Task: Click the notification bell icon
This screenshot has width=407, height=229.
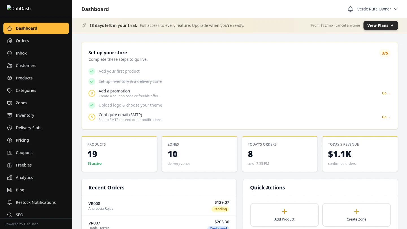Action: tap(350, 9)
